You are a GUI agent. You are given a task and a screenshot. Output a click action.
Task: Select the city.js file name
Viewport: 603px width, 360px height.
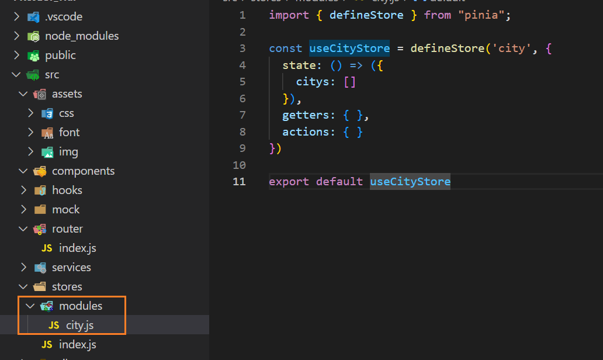pos(79,326)
